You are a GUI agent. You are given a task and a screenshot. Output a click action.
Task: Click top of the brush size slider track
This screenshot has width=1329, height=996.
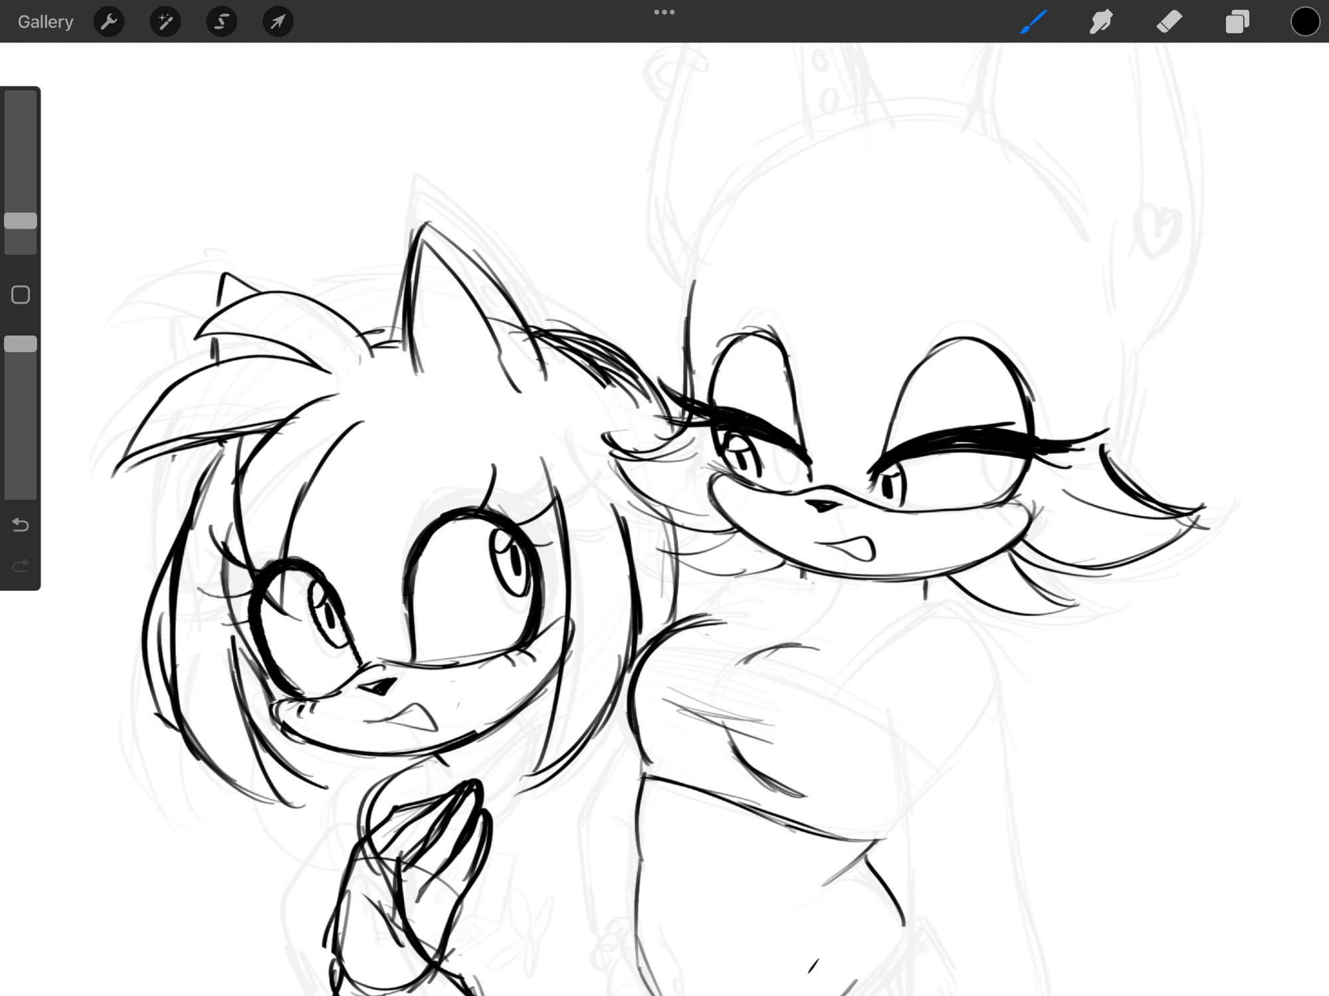21,100
